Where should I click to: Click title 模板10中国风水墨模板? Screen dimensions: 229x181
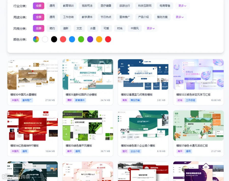click(23, 95)
